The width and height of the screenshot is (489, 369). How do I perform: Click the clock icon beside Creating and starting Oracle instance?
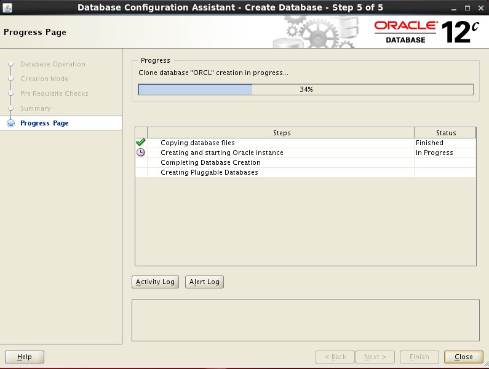coord(141,153)
